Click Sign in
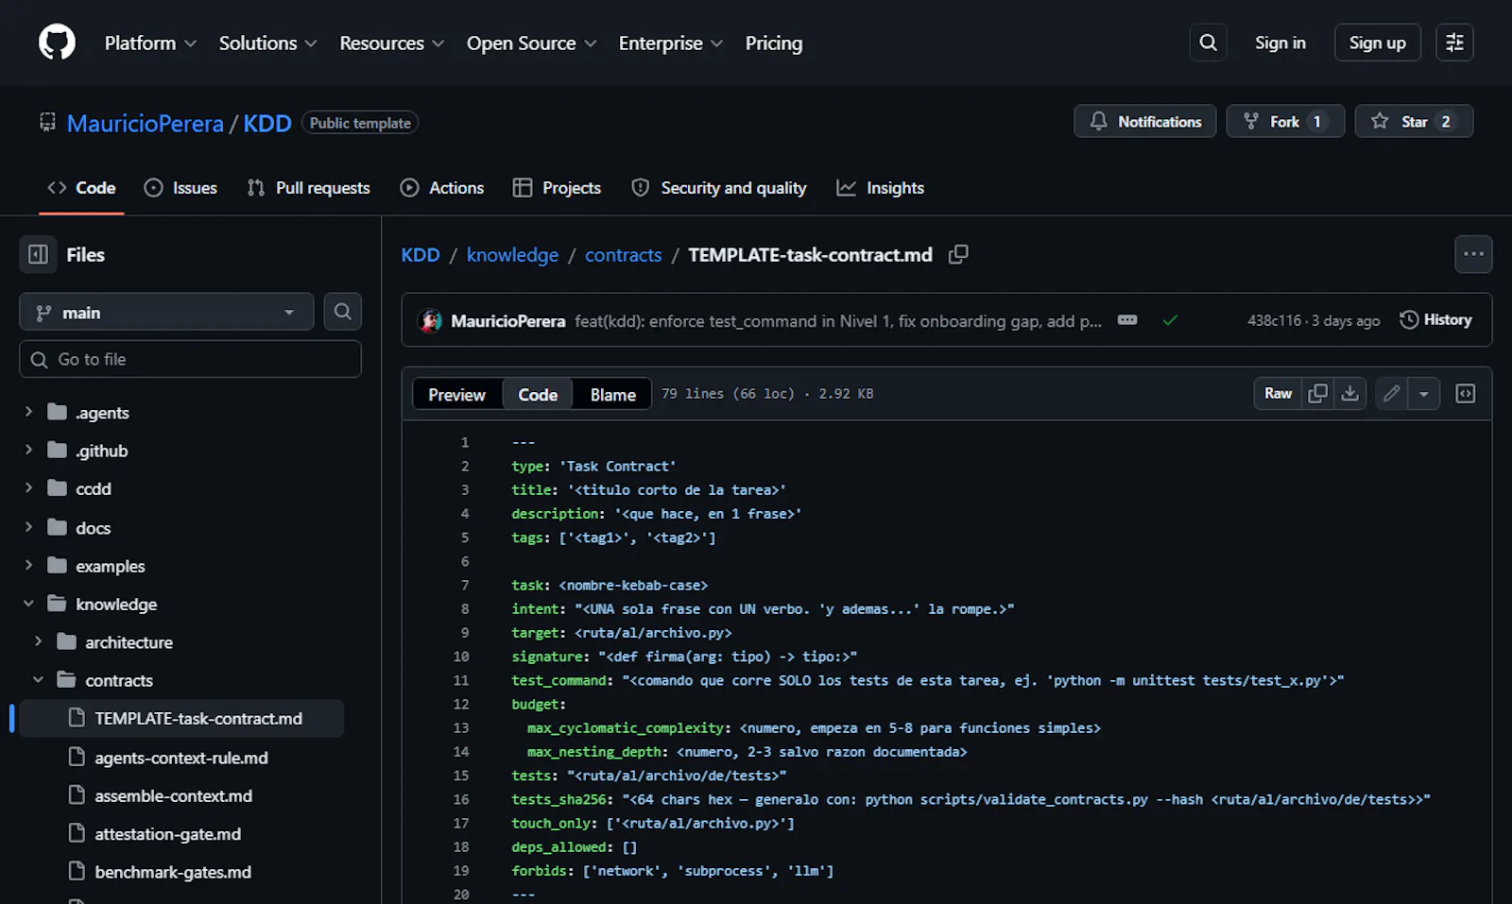 (x=1280, y=43)
